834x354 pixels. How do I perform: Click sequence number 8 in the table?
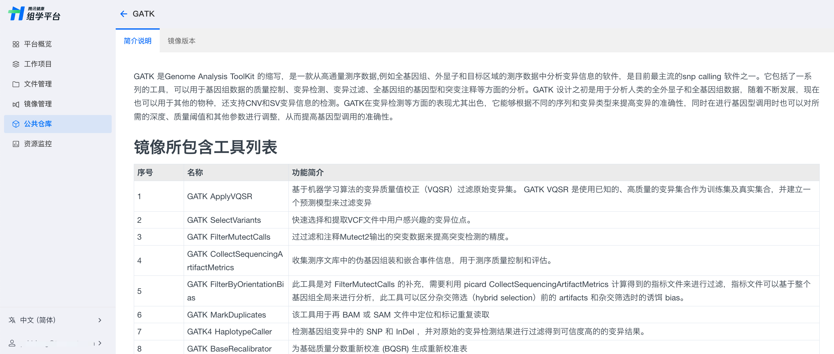(139, 349)
